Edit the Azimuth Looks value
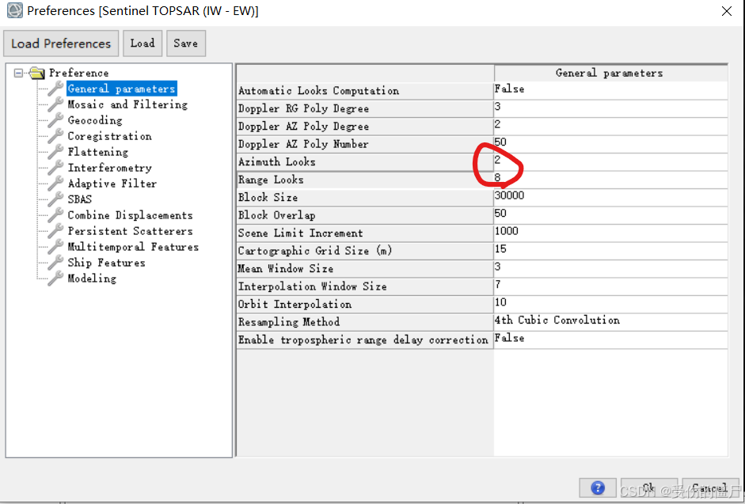Image resolution: width=745 pixels, height=504 pixels. pyautogui.click(x=610, y=161)
